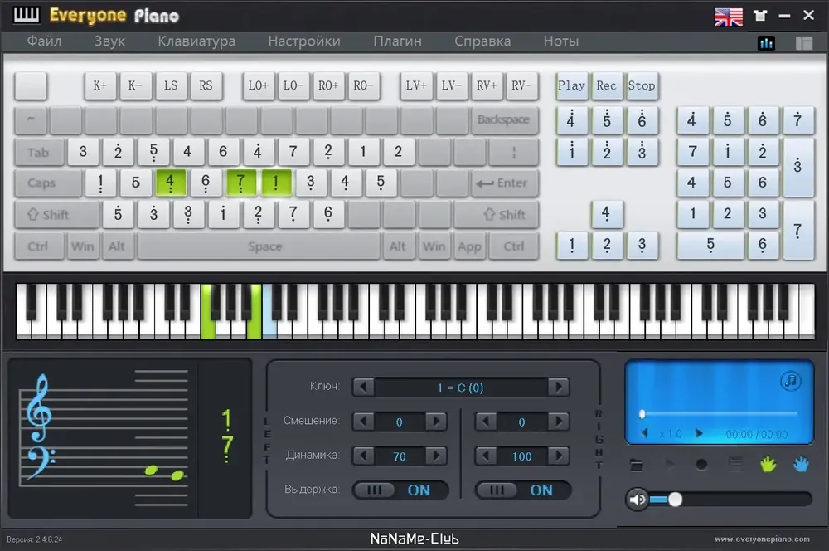Toggle the right hand sustain ON switch
The width and height of the screenshot is (829, 551).
click(x=523, y=490)
